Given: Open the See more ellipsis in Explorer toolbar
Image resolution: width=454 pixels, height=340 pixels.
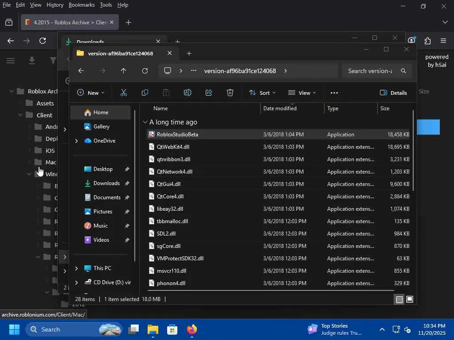Looking at the screenshot, I should point(334,93).
